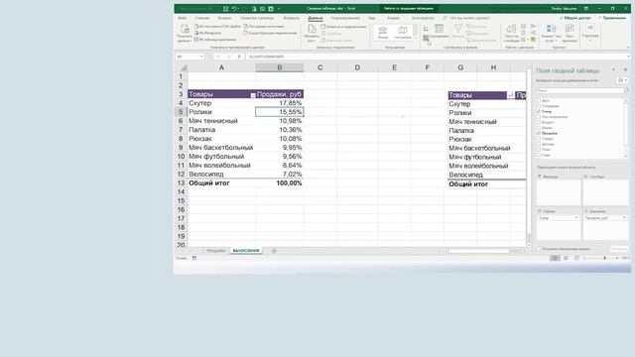Uncheck the Продажи field checkbox

539,133
